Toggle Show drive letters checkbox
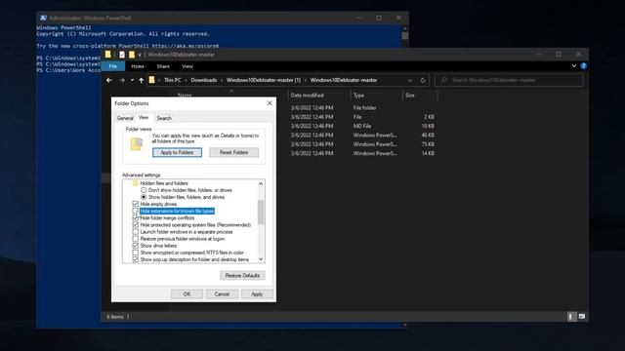 tap(136, 246)
